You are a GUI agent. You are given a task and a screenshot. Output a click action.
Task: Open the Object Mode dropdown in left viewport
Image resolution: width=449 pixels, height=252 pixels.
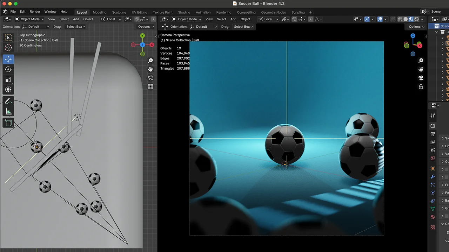[29, 19]
